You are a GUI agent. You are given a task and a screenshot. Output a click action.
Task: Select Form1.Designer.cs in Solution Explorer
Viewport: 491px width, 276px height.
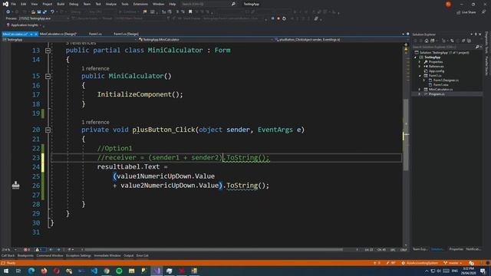click(446, 80)
